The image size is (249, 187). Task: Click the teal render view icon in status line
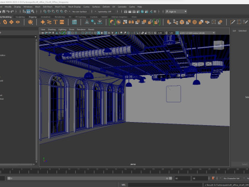coord(142,11)
